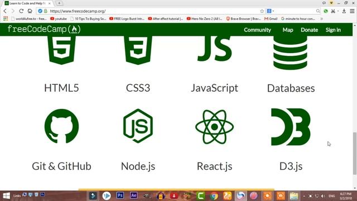Click the GitHub Octocat icon
Viewport: 357px width, 201px height.
(x=62, y=126)
